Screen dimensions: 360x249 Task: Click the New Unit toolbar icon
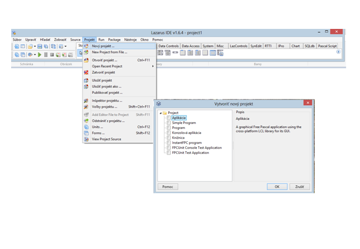(x=17, y=47)
